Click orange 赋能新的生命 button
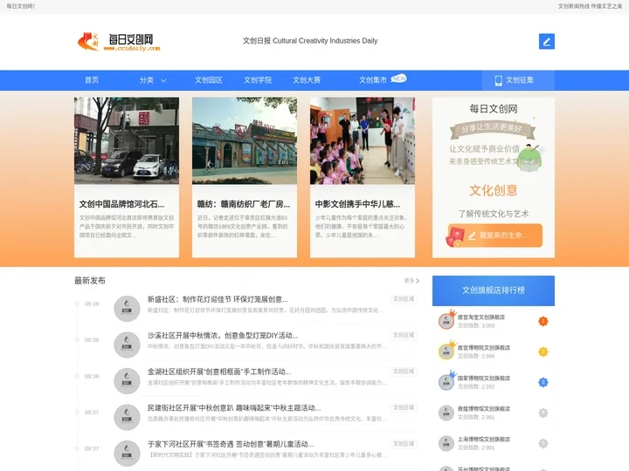629x471 pixels. pyautogui.click(x=495, y=235)
